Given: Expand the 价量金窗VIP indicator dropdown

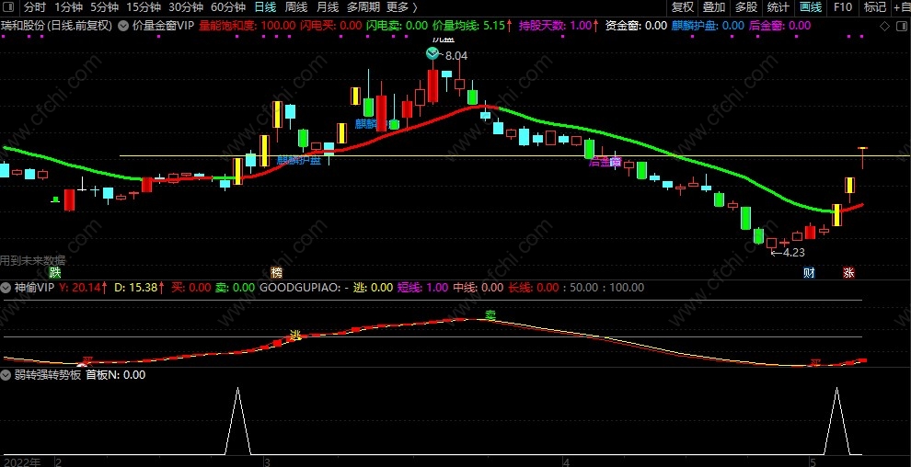Looking at the screenshot, I should pyautogui.click(x=123, y=26).
